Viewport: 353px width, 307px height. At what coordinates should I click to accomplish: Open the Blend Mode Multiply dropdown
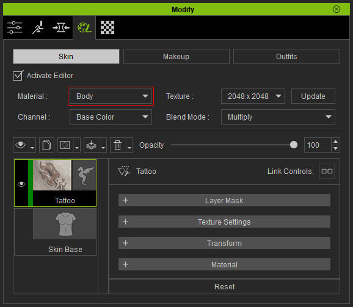click(x=278, y=117)
